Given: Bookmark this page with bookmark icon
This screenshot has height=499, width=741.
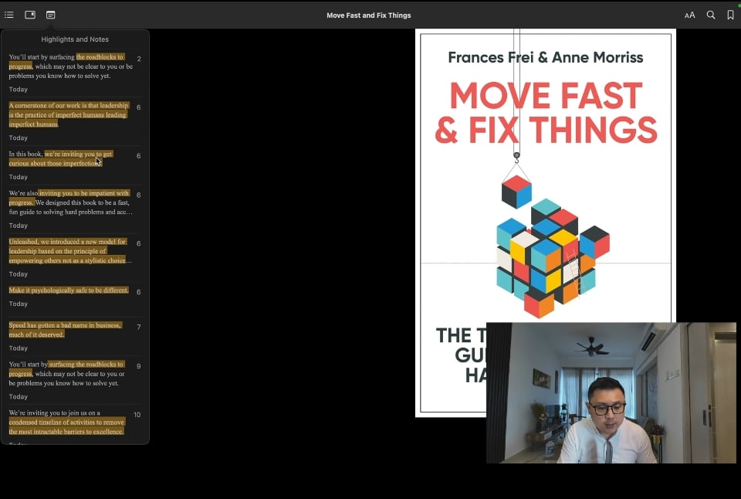Looking at the screenshot, I should coord(731,15).
